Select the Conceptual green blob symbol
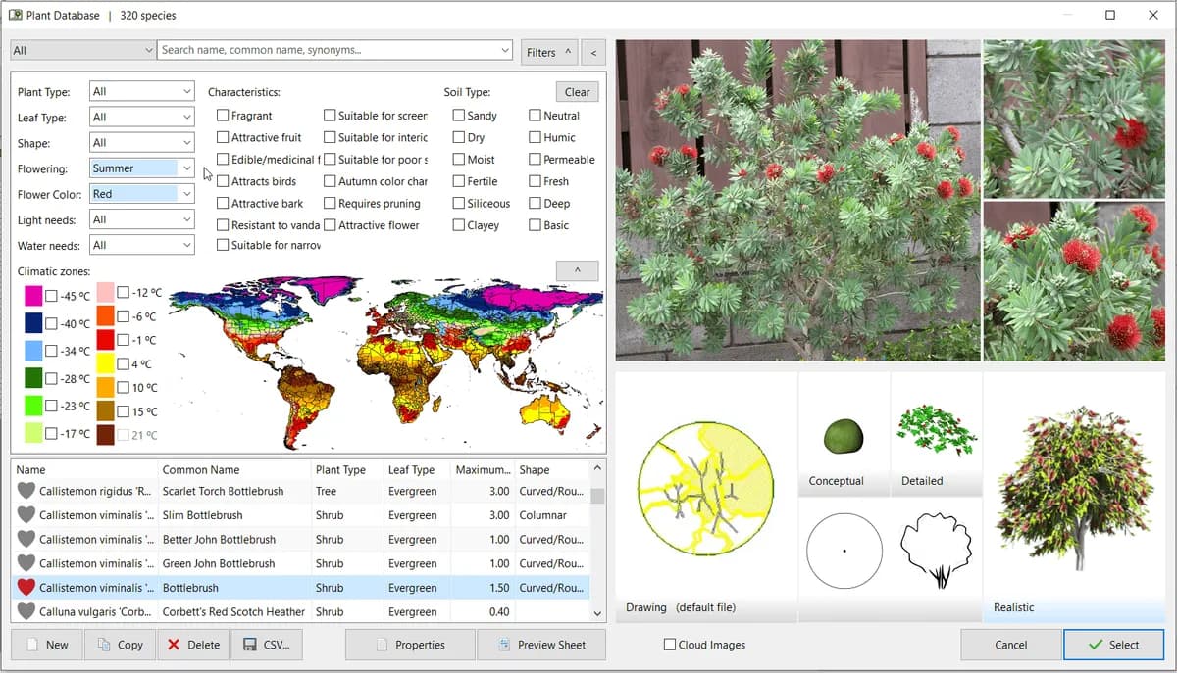Viewport: 1177px width, 673px height. [844, 436]
